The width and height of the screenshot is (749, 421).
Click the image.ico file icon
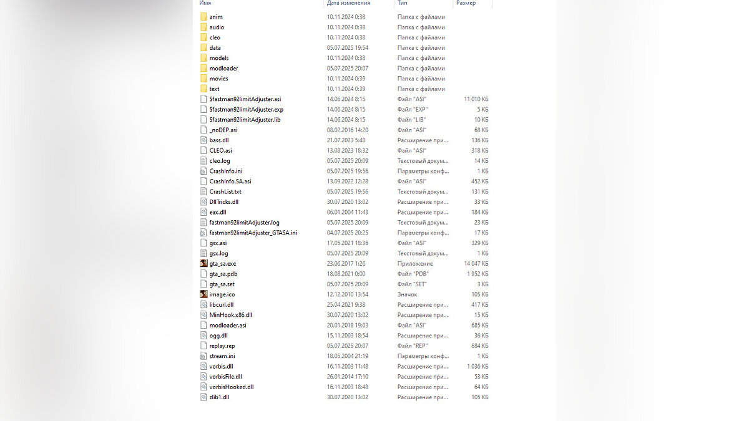click(x=203, y=294)
